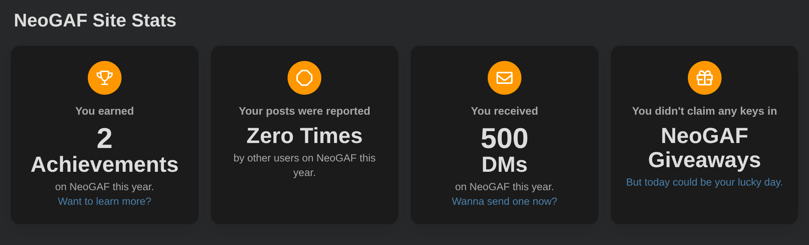Click the "You earned" label
Screen dimensions: 809x245
coord(105,111)
